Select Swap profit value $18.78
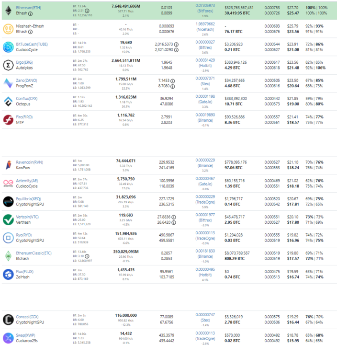The width and height of the screenshot is (337, 345). [292, 335]
